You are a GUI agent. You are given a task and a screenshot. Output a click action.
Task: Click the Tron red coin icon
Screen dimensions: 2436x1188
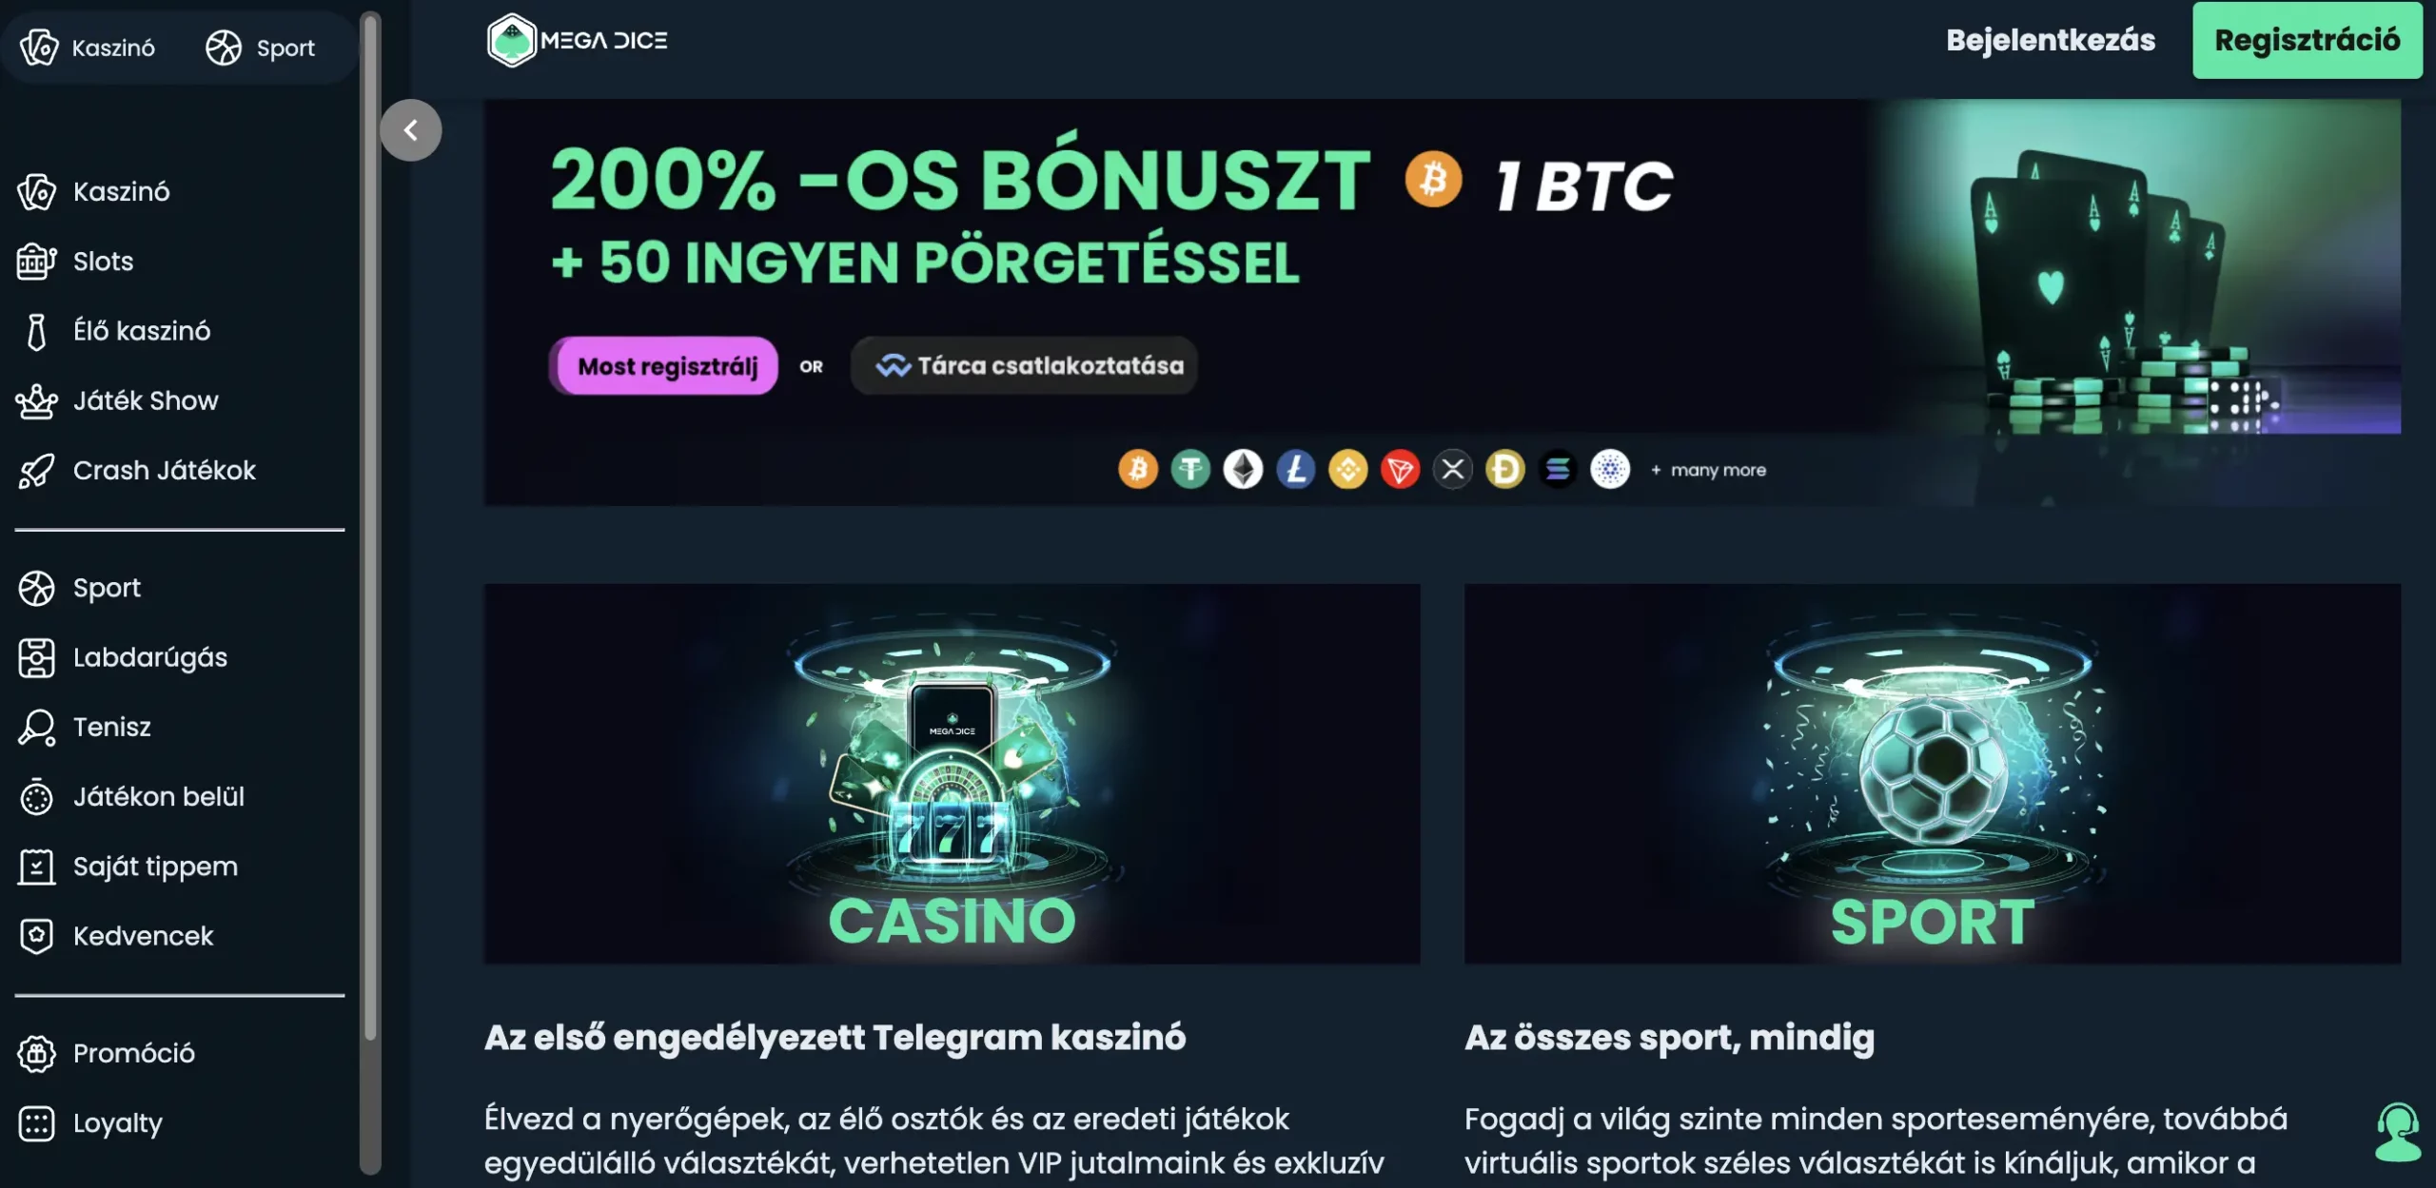[x=1400, y=469]
